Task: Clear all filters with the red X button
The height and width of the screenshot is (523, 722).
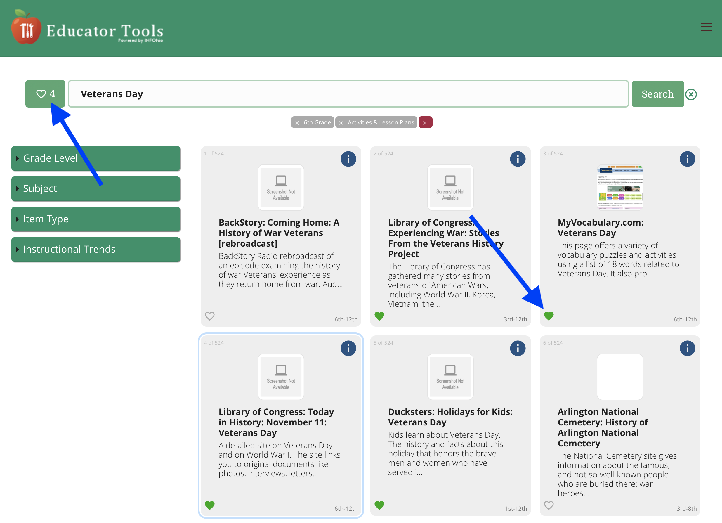Action: point(425,122)
